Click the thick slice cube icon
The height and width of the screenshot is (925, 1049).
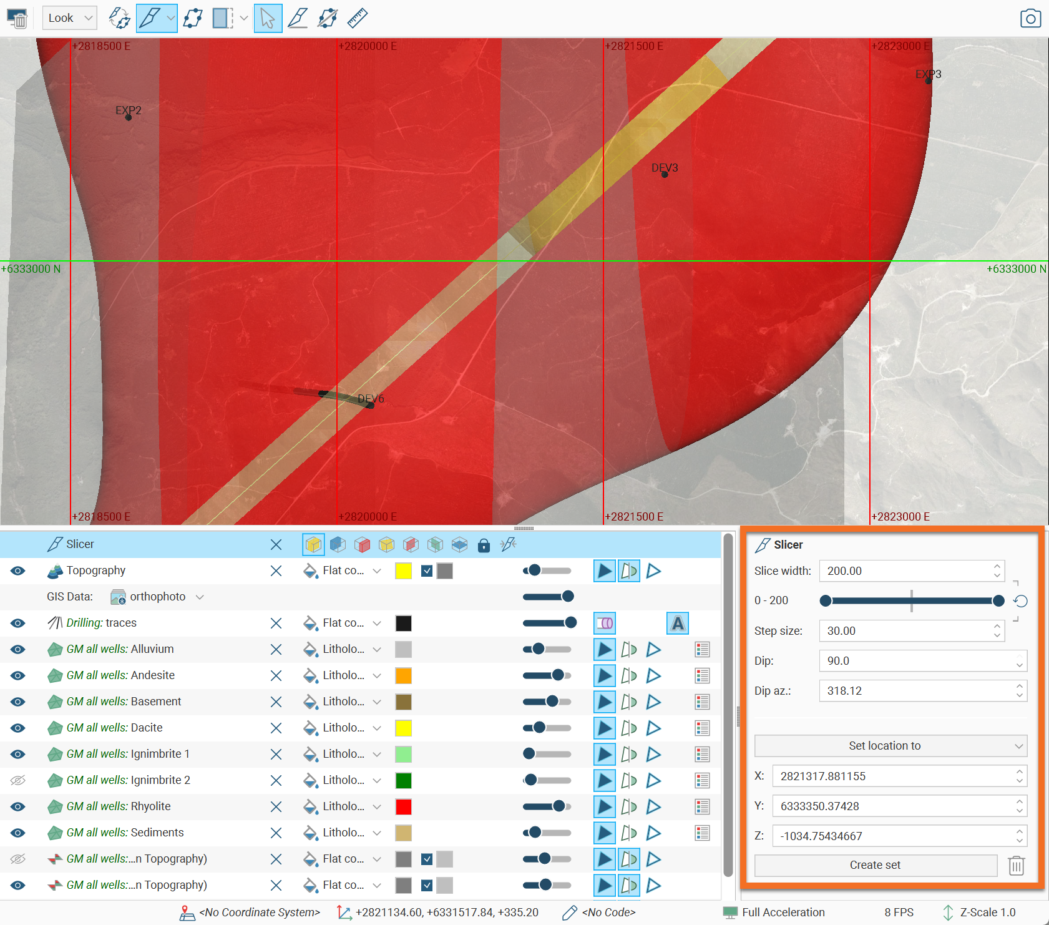(313, 545)
